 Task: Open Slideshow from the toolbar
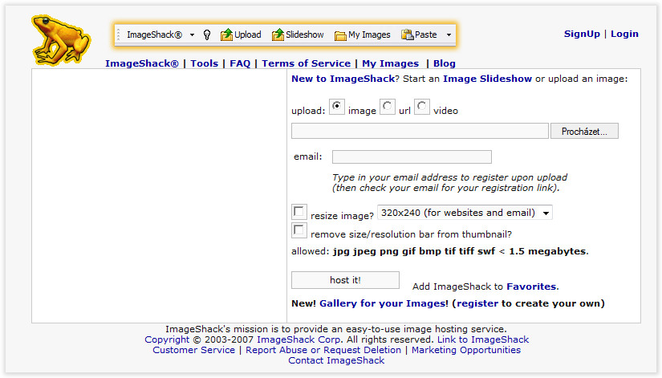298,35
